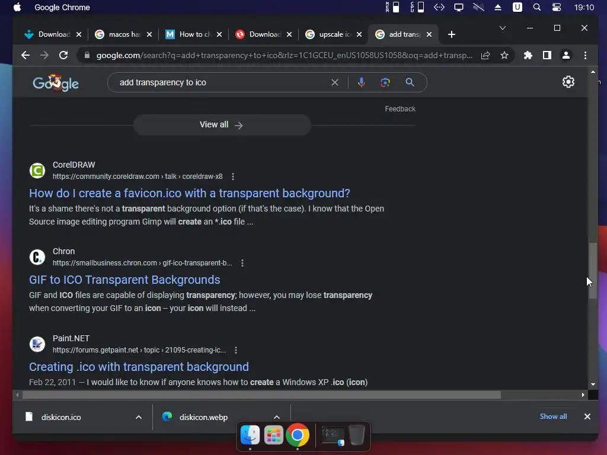The image size is (607, 455).
Task: Open the Chrome three-dot menu
Action: 585,55
